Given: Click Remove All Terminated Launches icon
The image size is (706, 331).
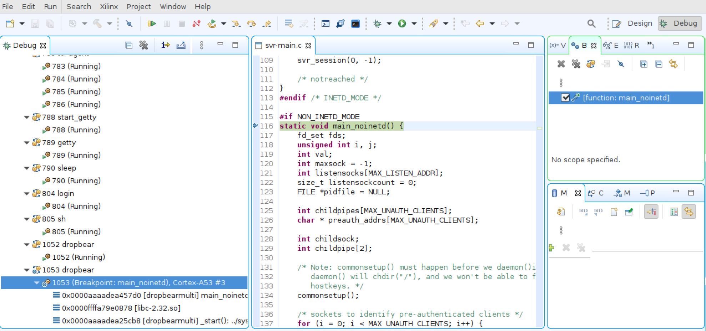Looking at the screenshot, I should click(x=144, y=45).
